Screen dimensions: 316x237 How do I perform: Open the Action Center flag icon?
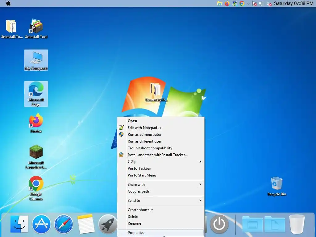(x=254, y=4)
